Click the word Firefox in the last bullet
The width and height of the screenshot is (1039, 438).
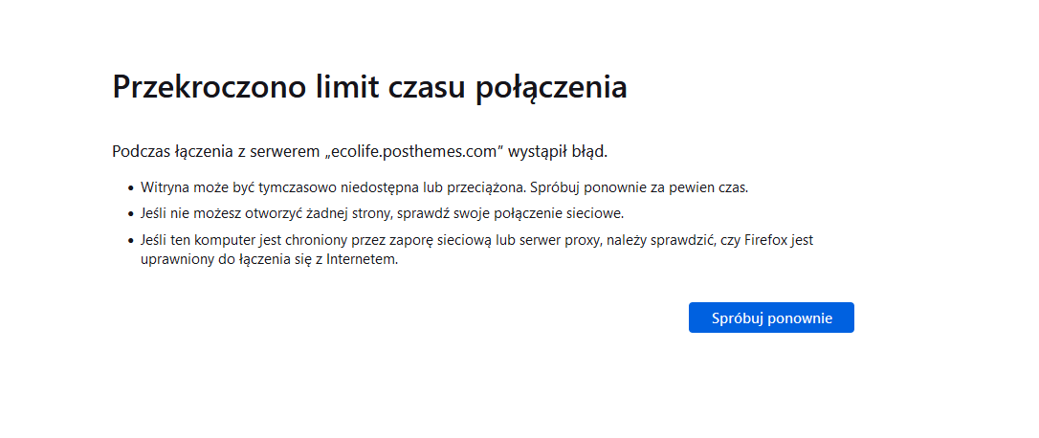(x=765, y=240)
